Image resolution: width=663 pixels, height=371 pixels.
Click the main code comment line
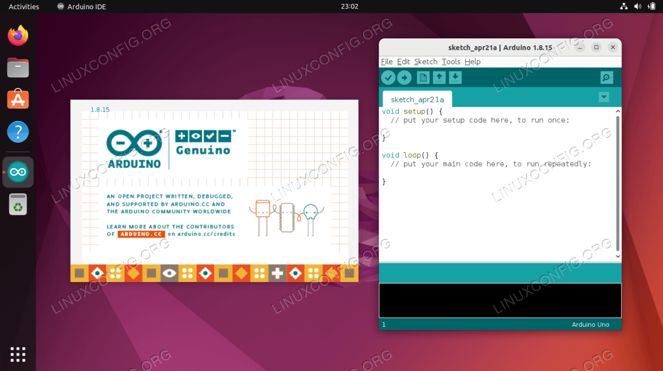pos(491,164)
